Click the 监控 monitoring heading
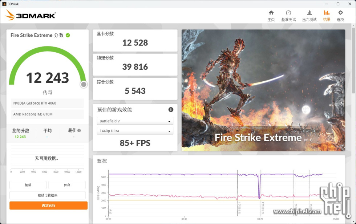This screenshot has width=356, height=224. click(102, 161)
